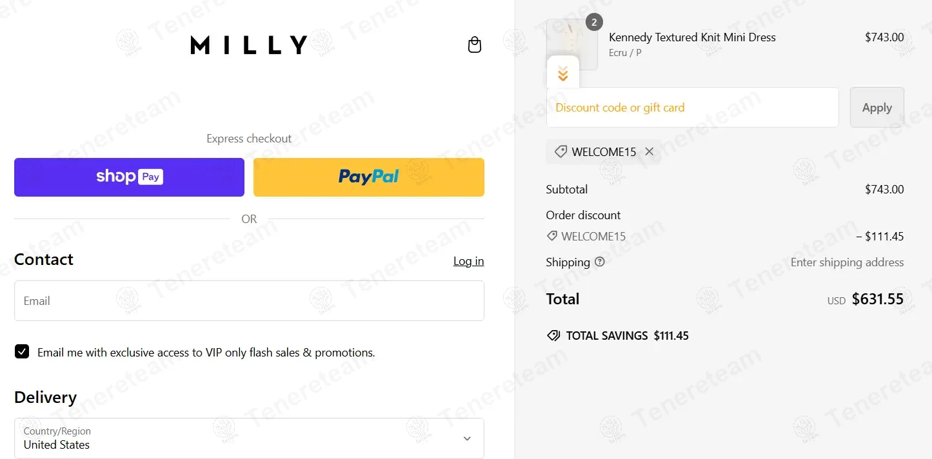Click the Kennedy Textured Knit Mini Dress title
This screenshot has width=932, height=459.
692,37
